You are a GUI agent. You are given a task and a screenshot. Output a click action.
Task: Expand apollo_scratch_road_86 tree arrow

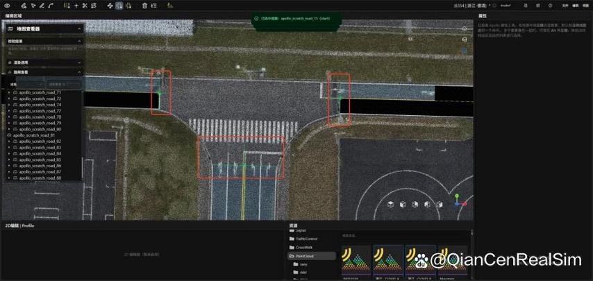(10, 166)
